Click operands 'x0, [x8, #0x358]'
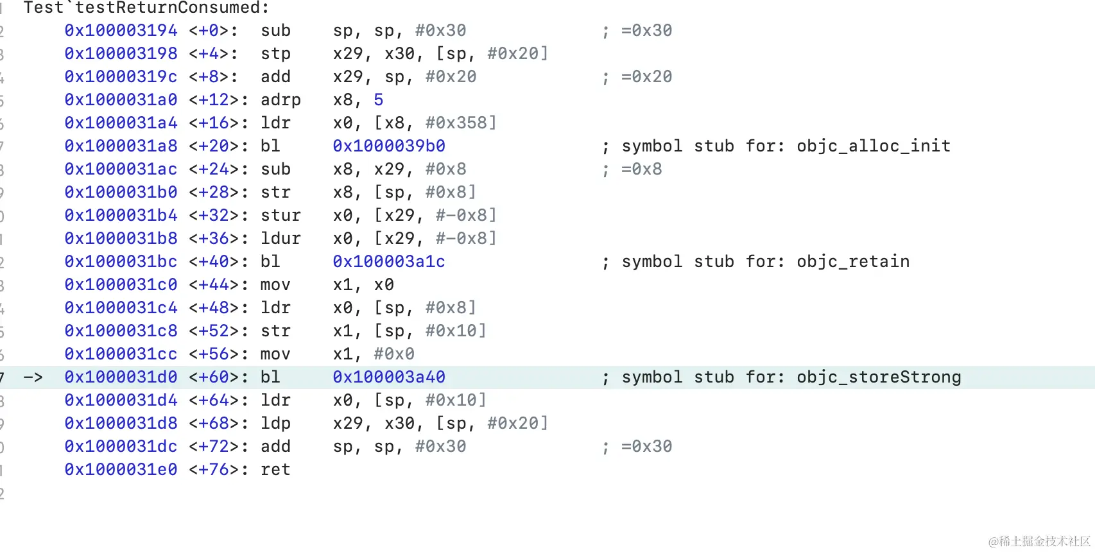The height and width of the screenshot is (552, 1095). (415, 123)
